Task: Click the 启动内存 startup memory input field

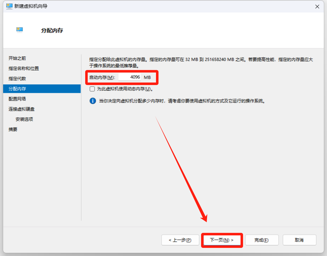Action: [x=130, y=77]
